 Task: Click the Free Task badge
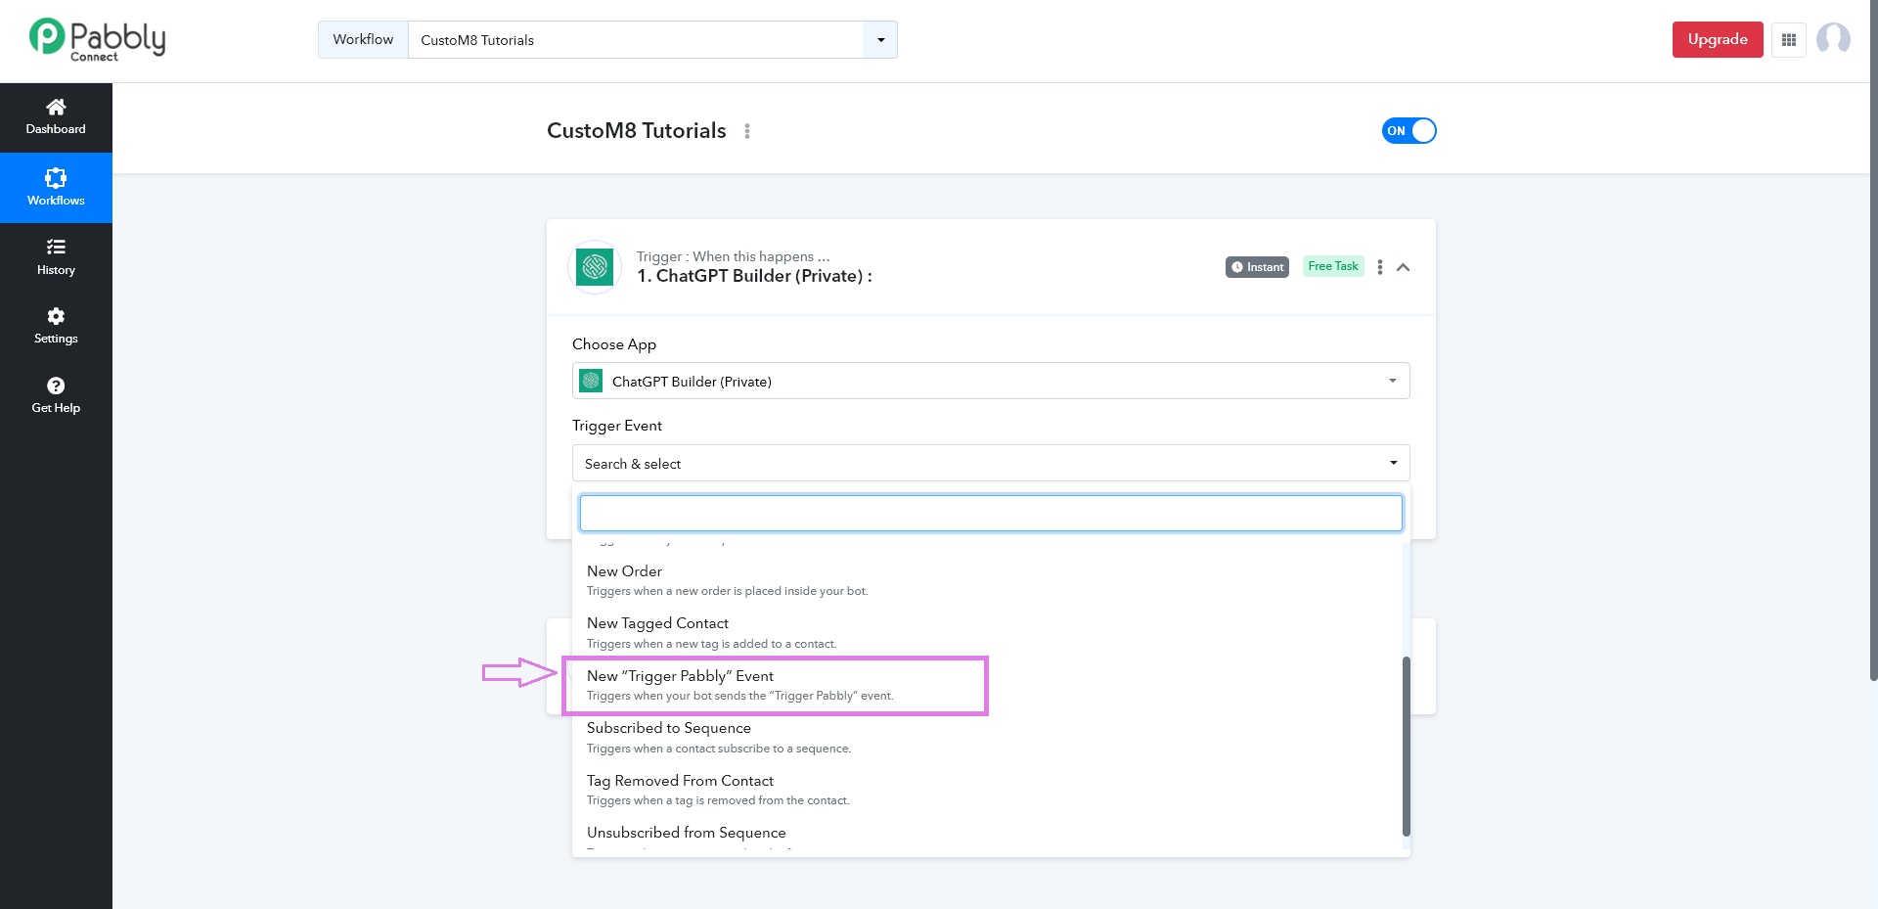(x=1333, y=266)
